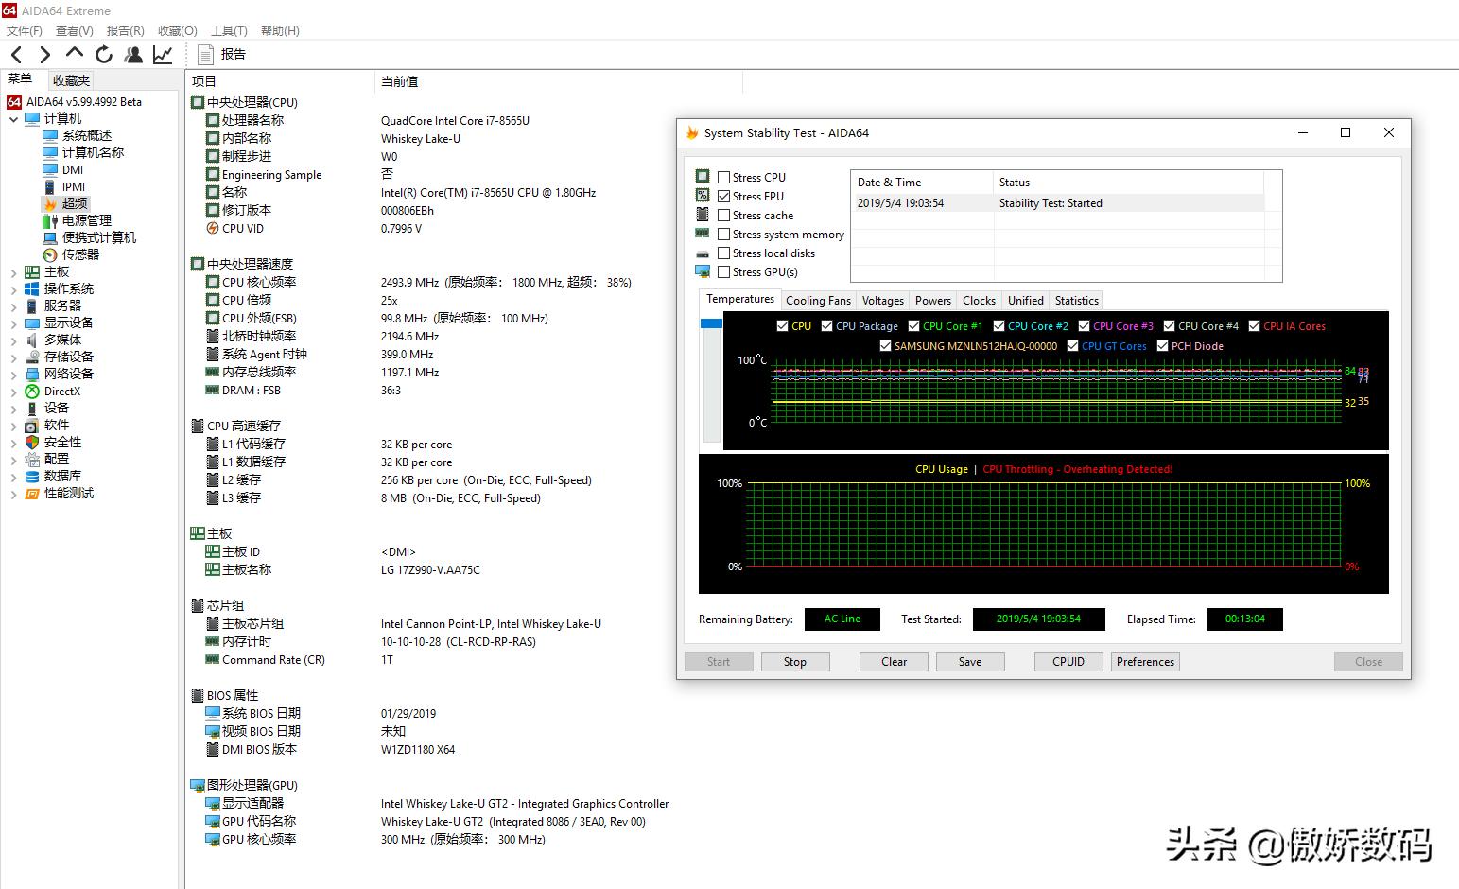This screenshot has width=1459, height=889.
Task: Switch to the Statistics tab
Action: [1077, 301]
